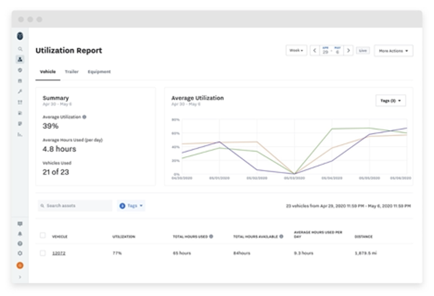Open the help question mark icon
Screen dimensions: 434x296
20,244
